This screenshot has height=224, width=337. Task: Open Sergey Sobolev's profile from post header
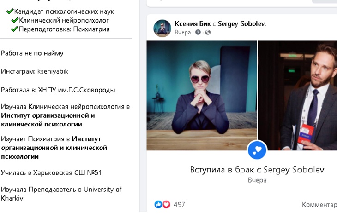coord(241,23)
